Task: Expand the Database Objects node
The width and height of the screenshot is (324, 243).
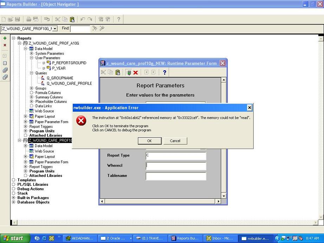Action: click(x=14, y=202)
